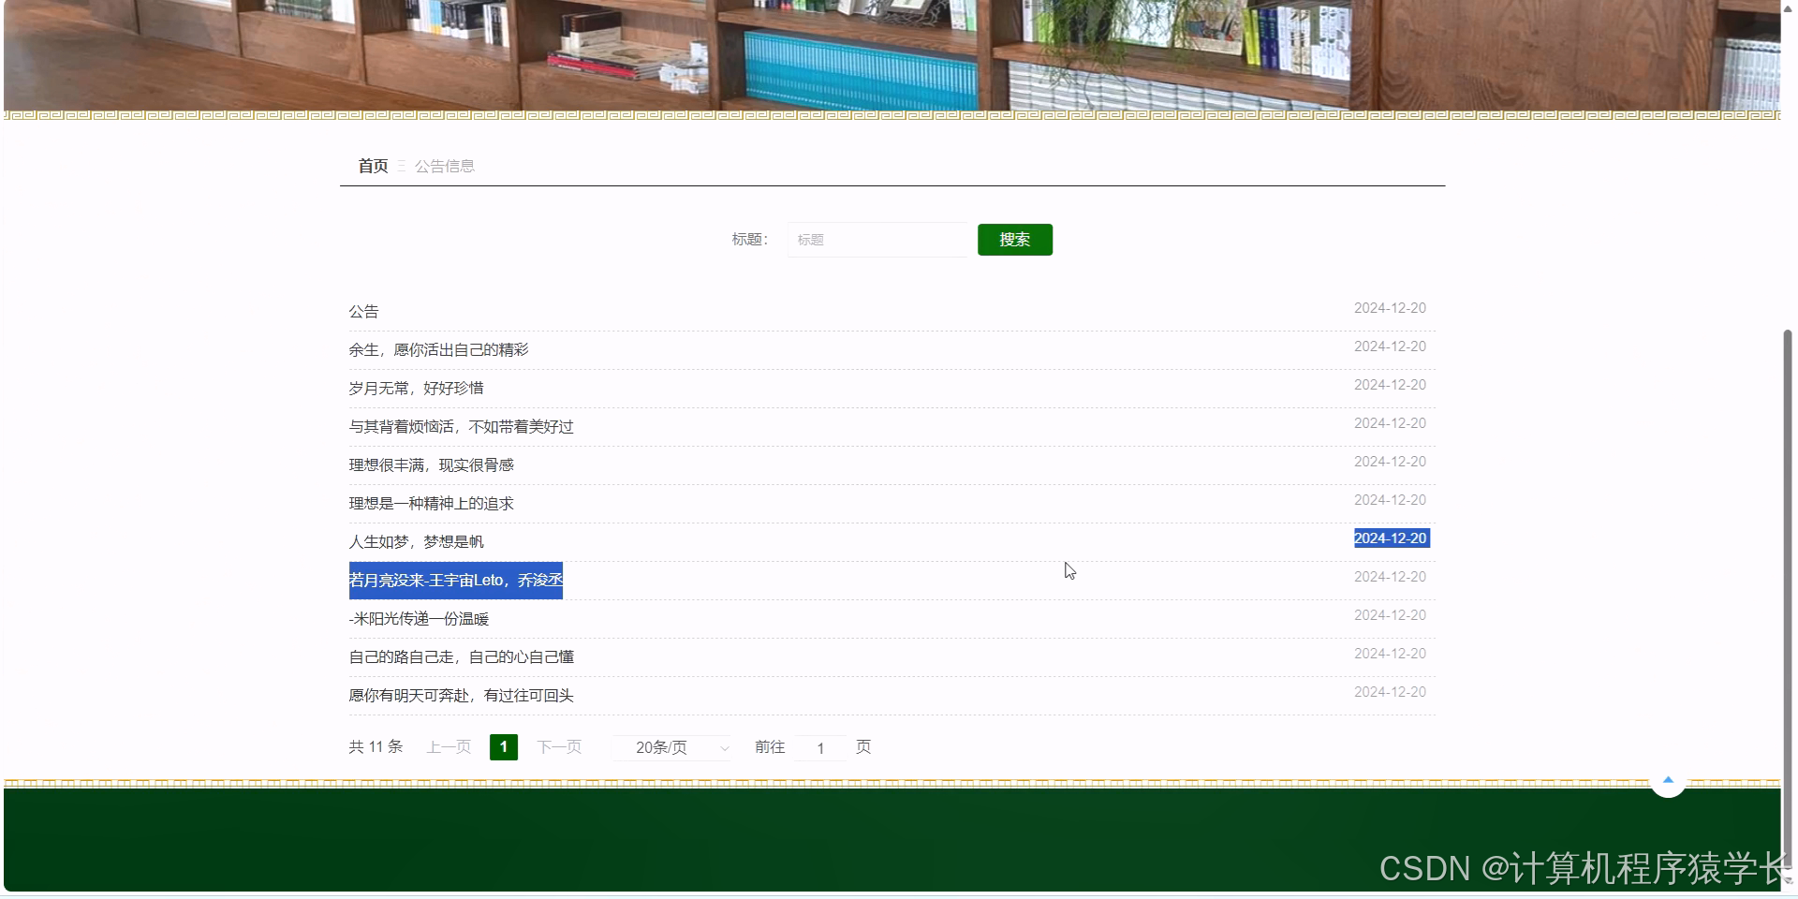
Task: Open the 余生，愿你活出自己的精彩 notice
Action: pos(437,349)
